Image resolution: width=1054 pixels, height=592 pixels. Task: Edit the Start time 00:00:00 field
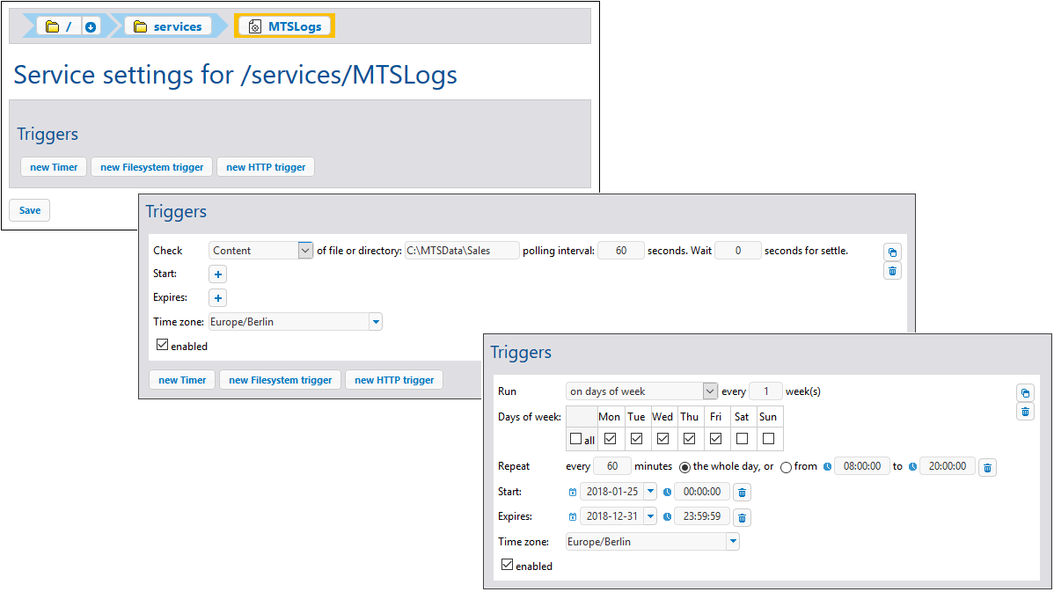click(x=702, y=491)
